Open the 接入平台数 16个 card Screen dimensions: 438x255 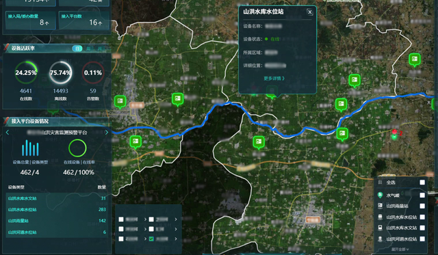[84, 20]
